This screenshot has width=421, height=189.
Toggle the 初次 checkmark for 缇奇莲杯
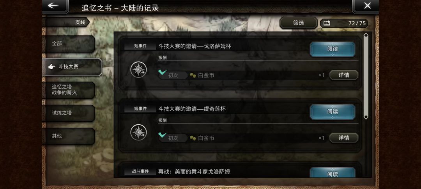point(163,135)
